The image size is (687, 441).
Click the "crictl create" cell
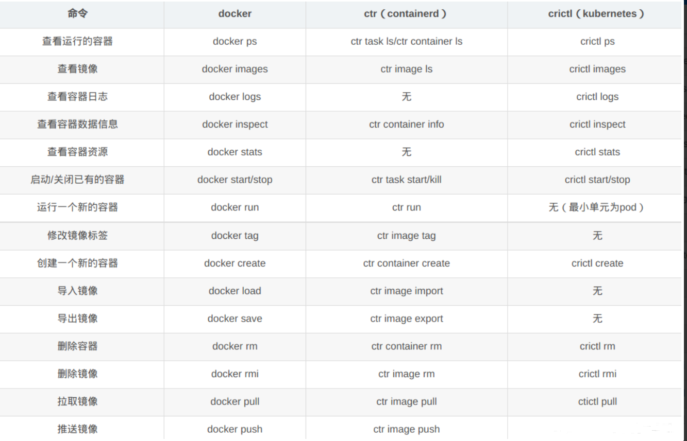tap(597, 263)
